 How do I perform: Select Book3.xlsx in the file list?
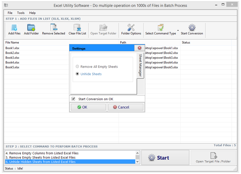pos(12,58)
